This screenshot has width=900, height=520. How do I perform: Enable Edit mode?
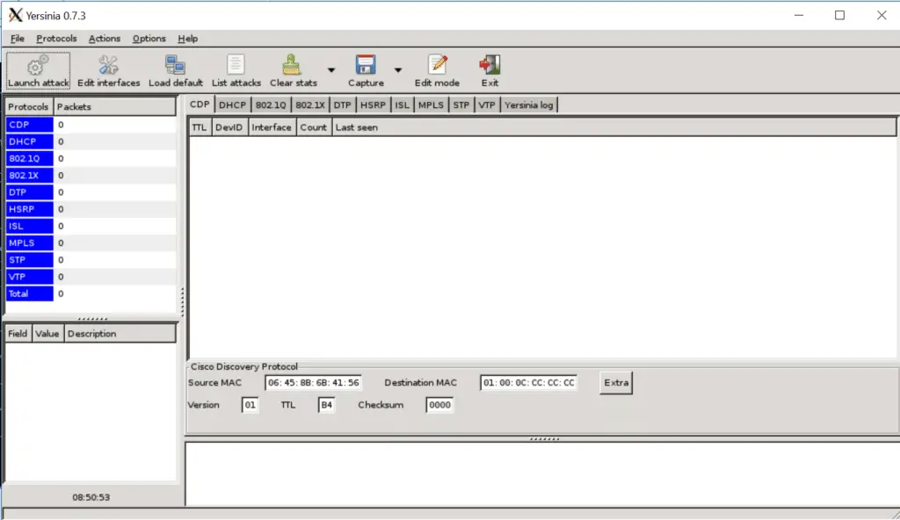pos(436,70)
